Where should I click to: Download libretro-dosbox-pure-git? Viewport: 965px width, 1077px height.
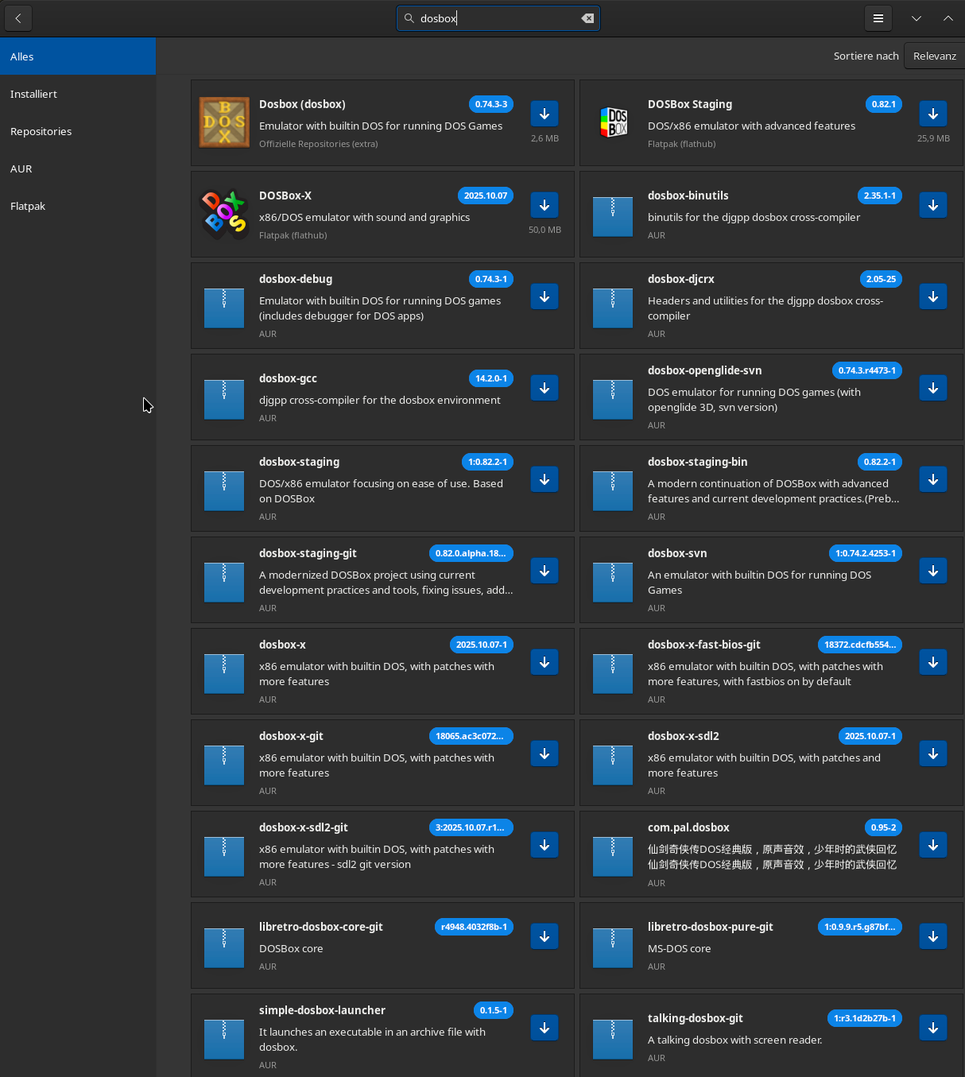point(933,936)
